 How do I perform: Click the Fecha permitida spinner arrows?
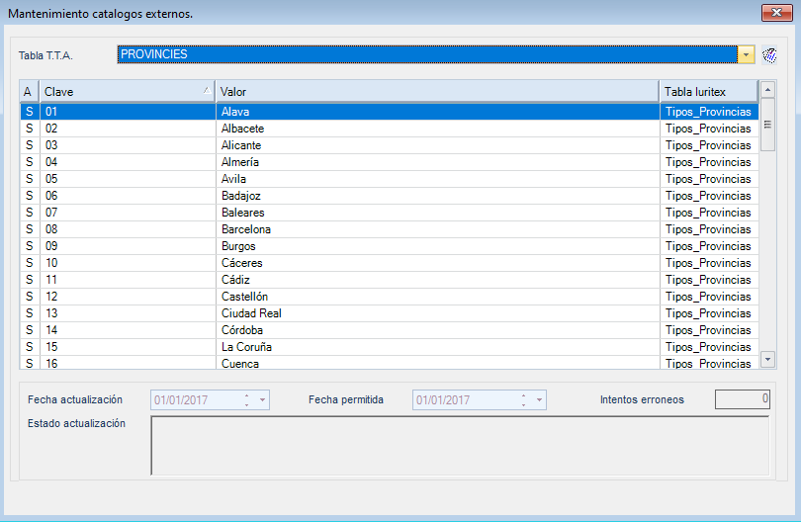pos(522,399)
